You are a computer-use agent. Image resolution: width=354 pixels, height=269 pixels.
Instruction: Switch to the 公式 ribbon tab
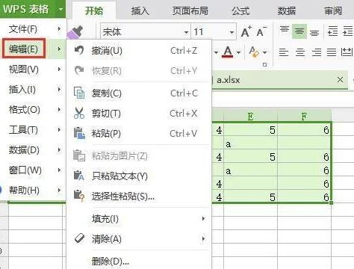point(240,10)
